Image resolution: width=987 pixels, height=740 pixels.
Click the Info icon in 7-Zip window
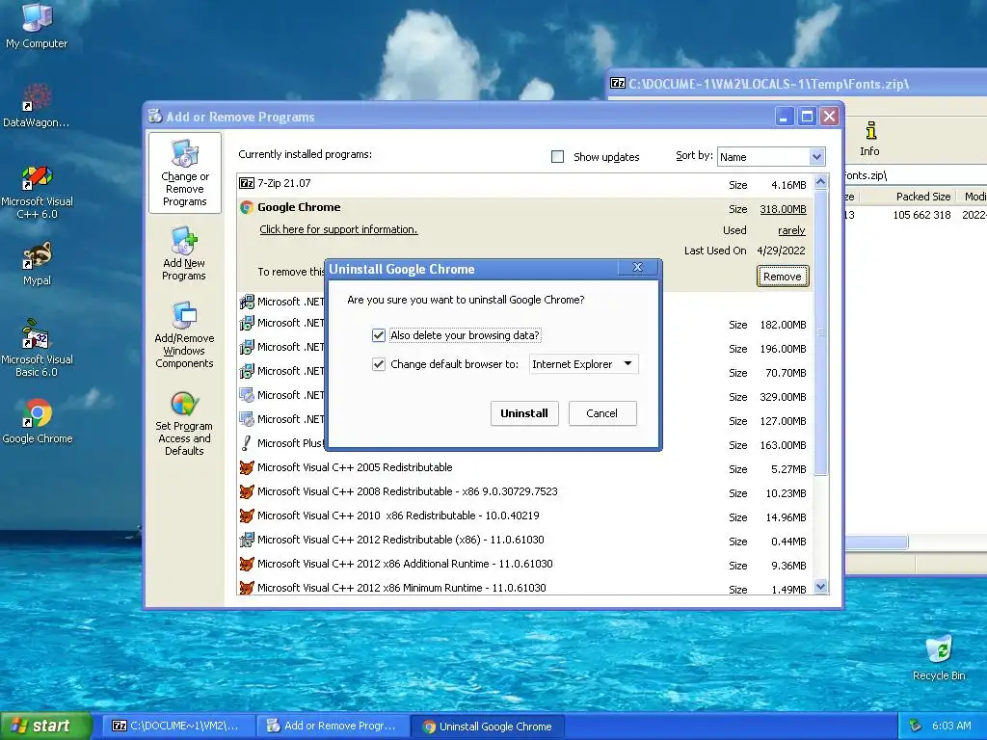click(870, 139)
